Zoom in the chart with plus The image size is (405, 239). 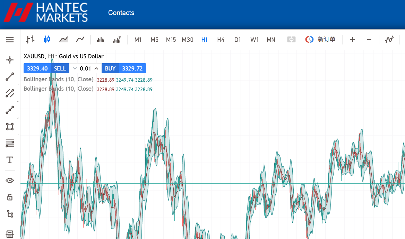(352, 40)
